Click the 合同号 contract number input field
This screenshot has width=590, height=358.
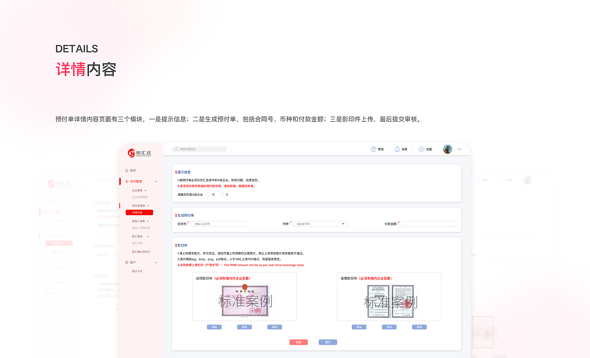pyautogui.click(x=218, y=223)
